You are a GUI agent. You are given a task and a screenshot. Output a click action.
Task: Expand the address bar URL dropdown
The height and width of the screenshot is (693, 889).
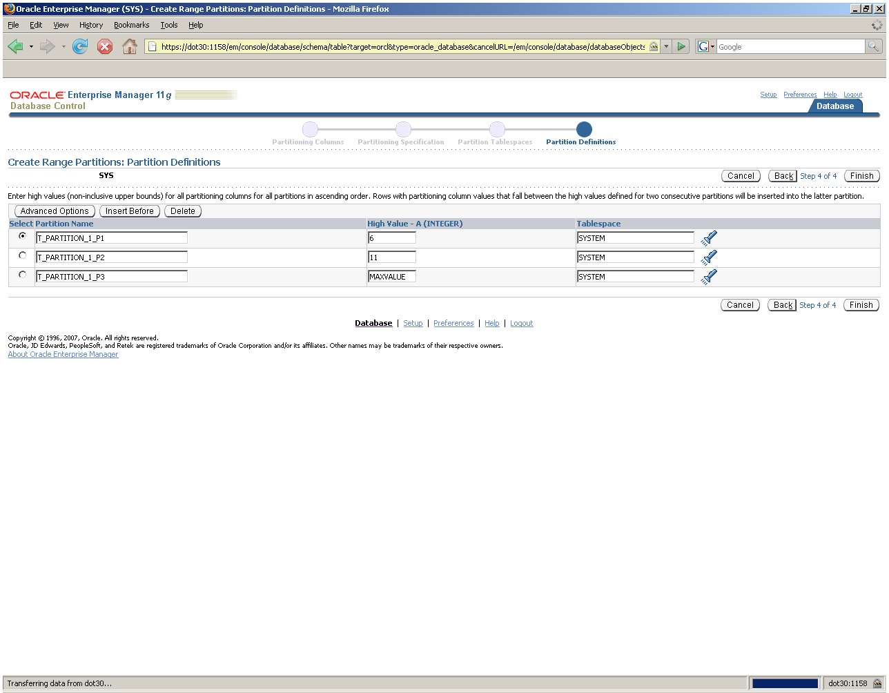666,47
